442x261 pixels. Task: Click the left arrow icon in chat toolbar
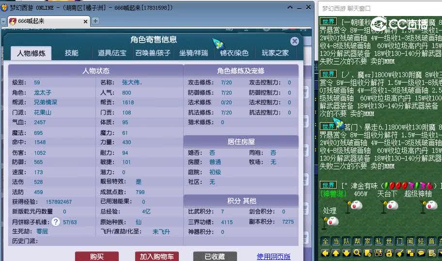click(x=325, y=253)
